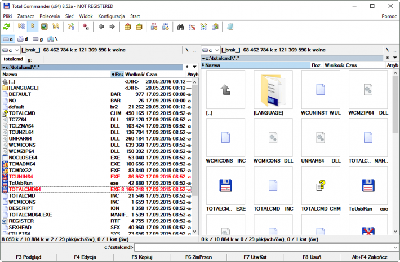This screenshot has height=262, width=400.
Task: Go to parent directory button in left panel
Action: [194, 50]
